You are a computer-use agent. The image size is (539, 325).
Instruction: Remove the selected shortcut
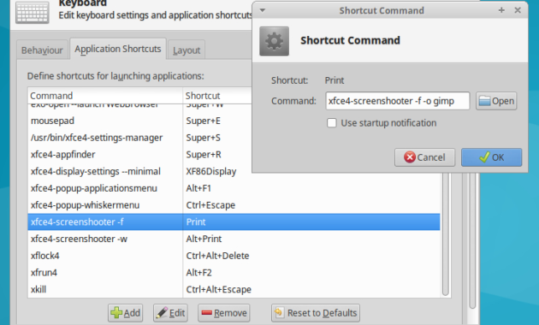pyautogui.click(x=224, y=313)
